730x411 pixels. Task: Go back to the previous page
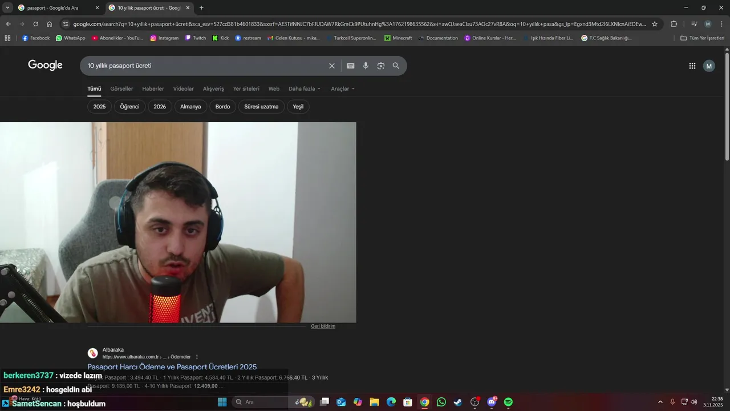pyautogui.click(x=8, y=24)
